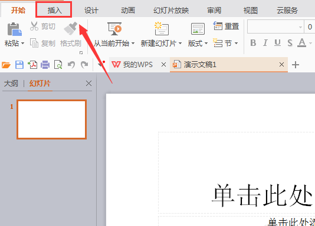
Task: Click the subtitle placeholder on slide
Action: click(x=237, y=221)
